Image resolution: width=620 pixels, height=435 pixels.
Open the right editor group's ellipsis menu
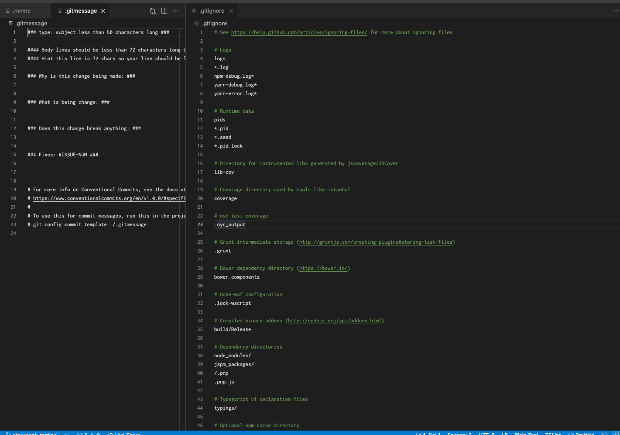pos(615,10)
